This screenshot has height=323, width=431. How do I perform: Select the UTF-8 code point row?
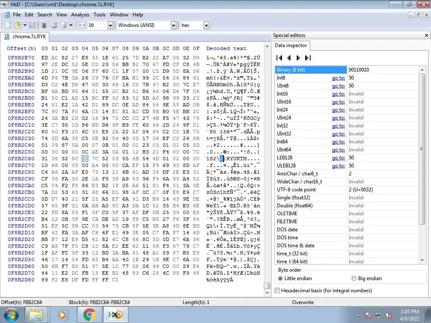tap(347, 190)
